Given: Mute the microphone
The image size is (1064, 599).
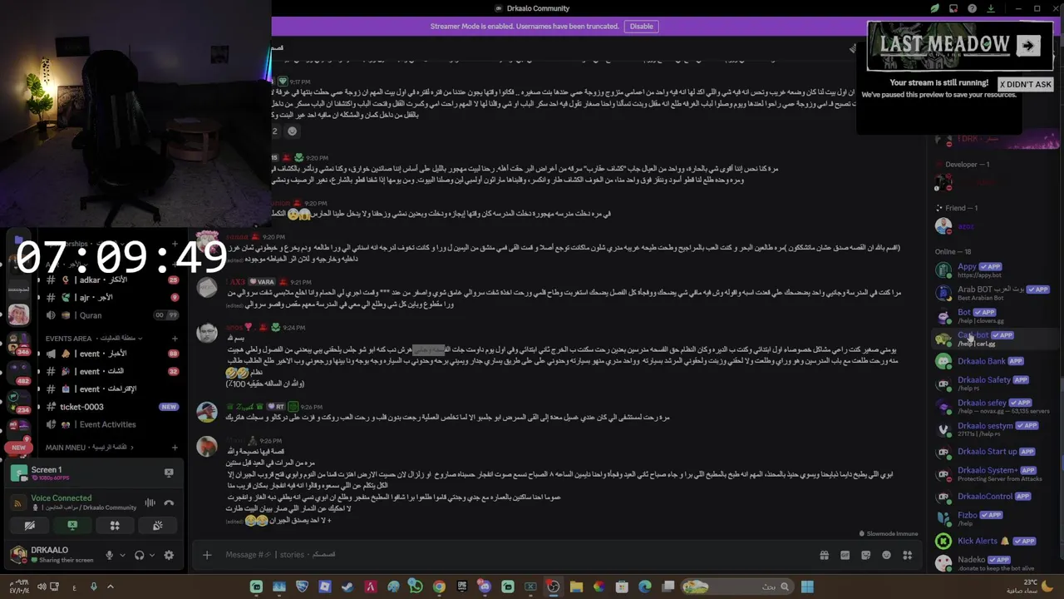Looking at the screenshot, I should tap(109, 555).
